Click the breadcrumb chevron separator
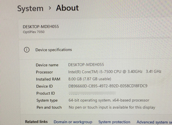 pyautogui.click(x=50, y=8)
